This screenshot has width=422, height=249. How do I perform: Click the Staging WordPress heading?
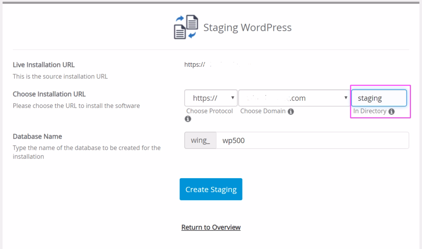pyautogui.click(x=247, y=28)
